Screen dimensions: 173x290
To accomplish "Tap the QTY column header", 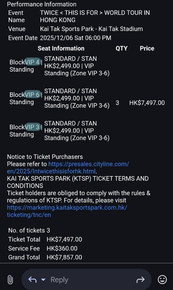I will (122, 48).
